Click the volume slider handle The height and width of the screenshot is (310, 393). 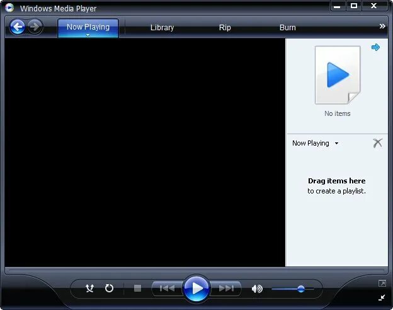point(301,289)
